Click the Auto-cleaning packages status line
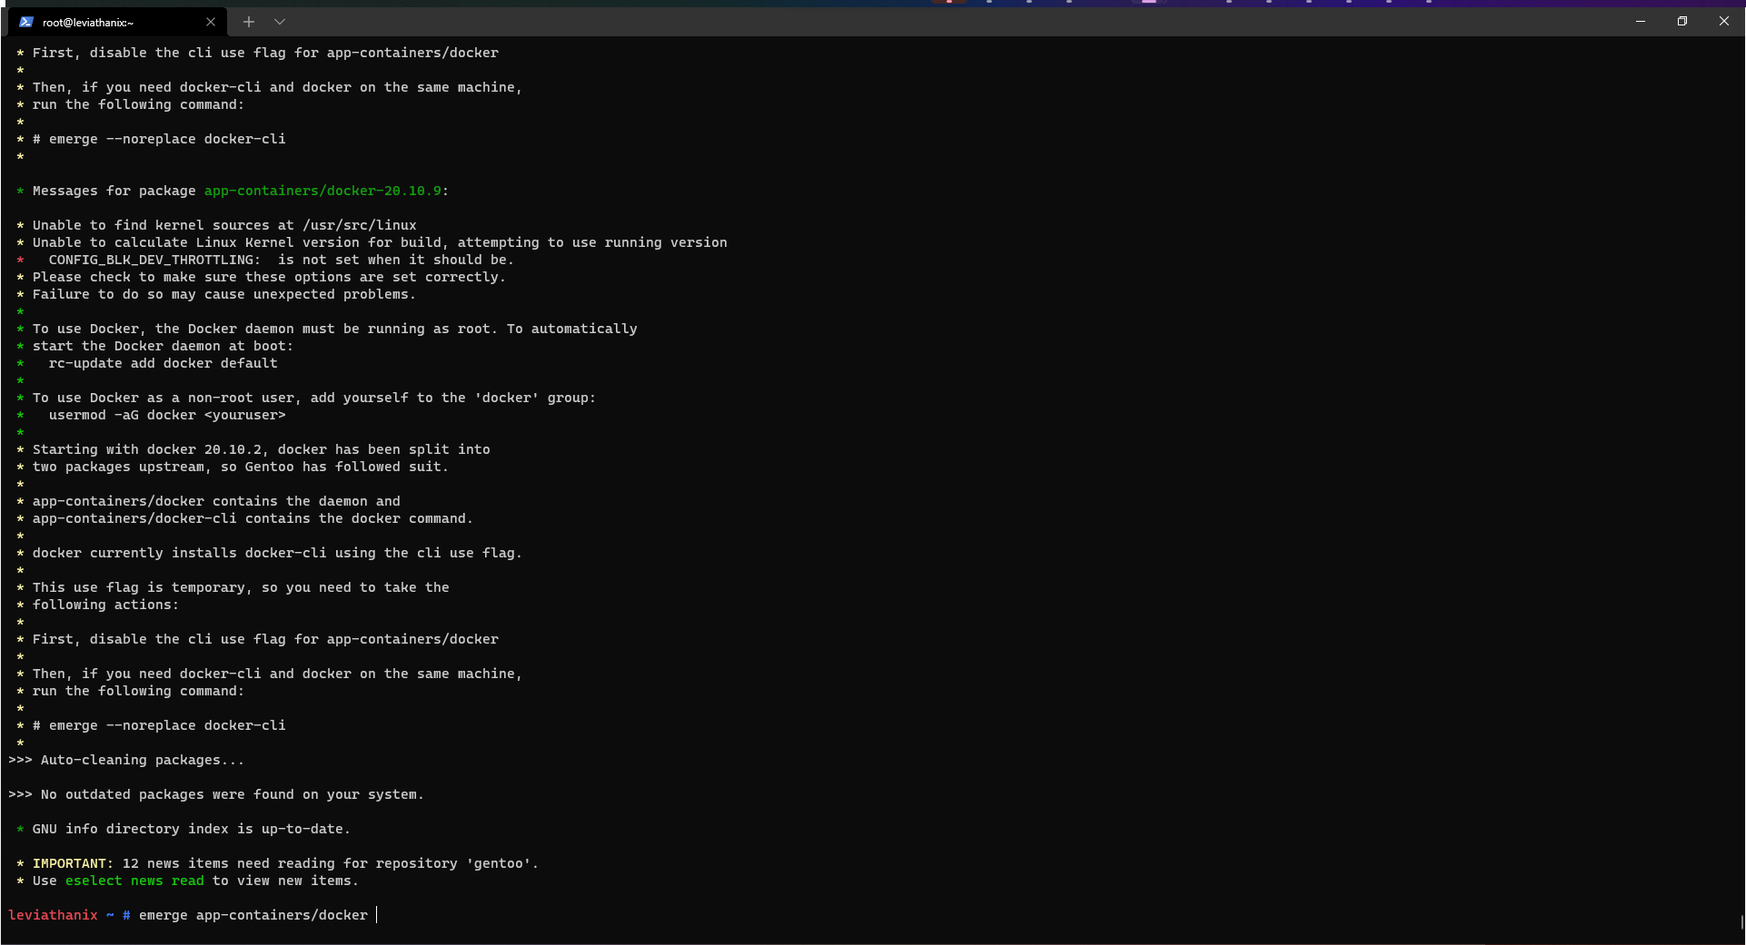The width and height of the screenshot is (1746, 945). pyautogui.click(x=126, y=760)
